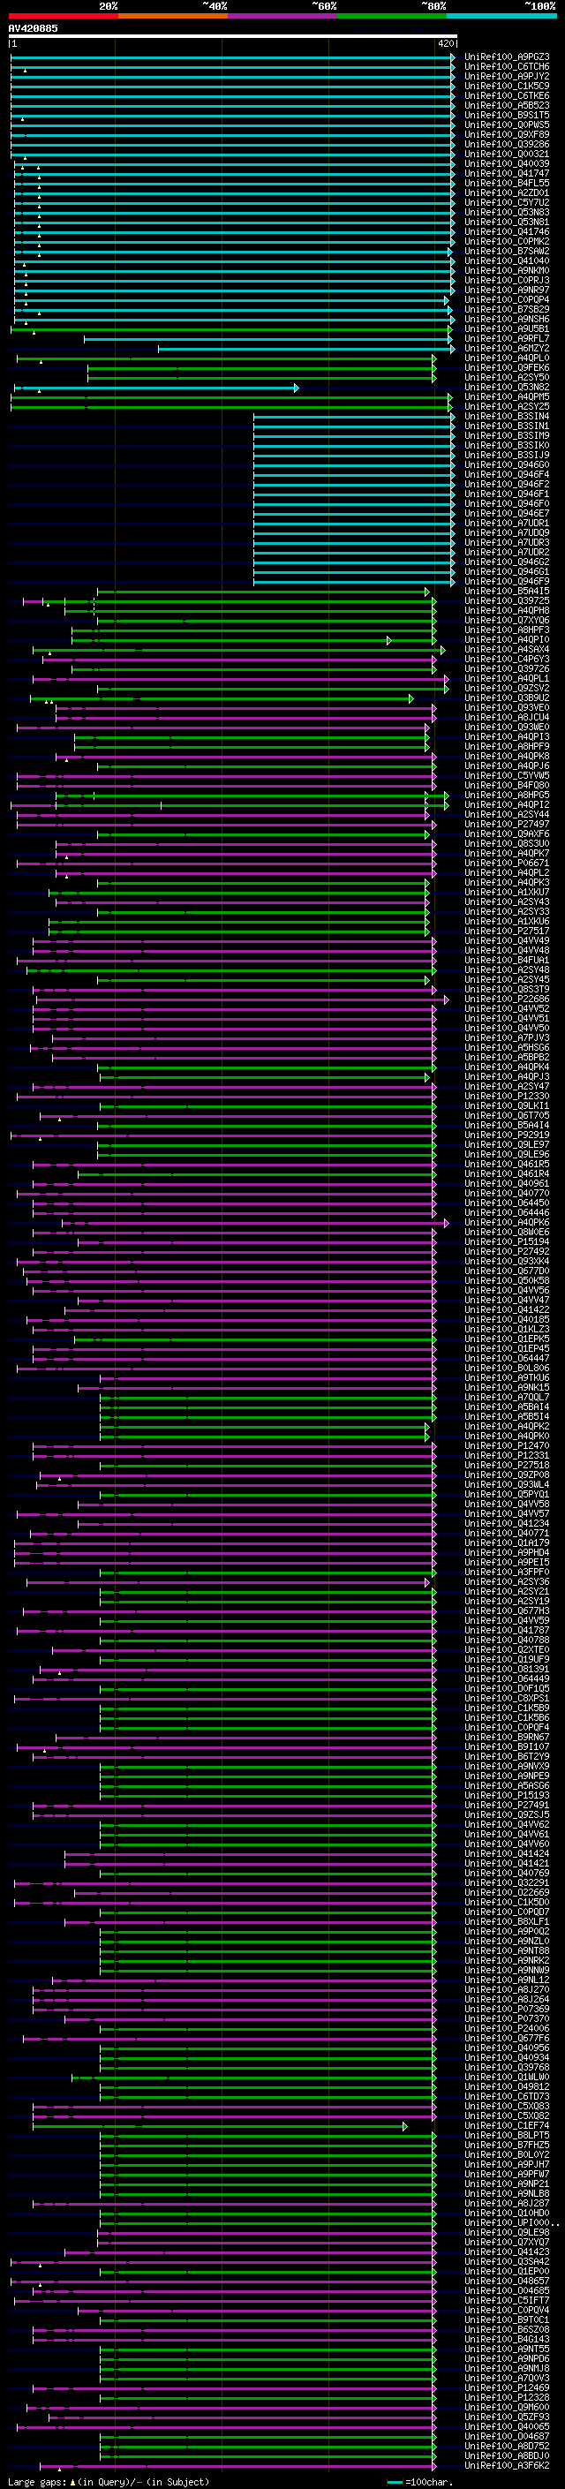Select the UniRef100_P27497 entry
The image size is (565, 2489).
[507, 824]
